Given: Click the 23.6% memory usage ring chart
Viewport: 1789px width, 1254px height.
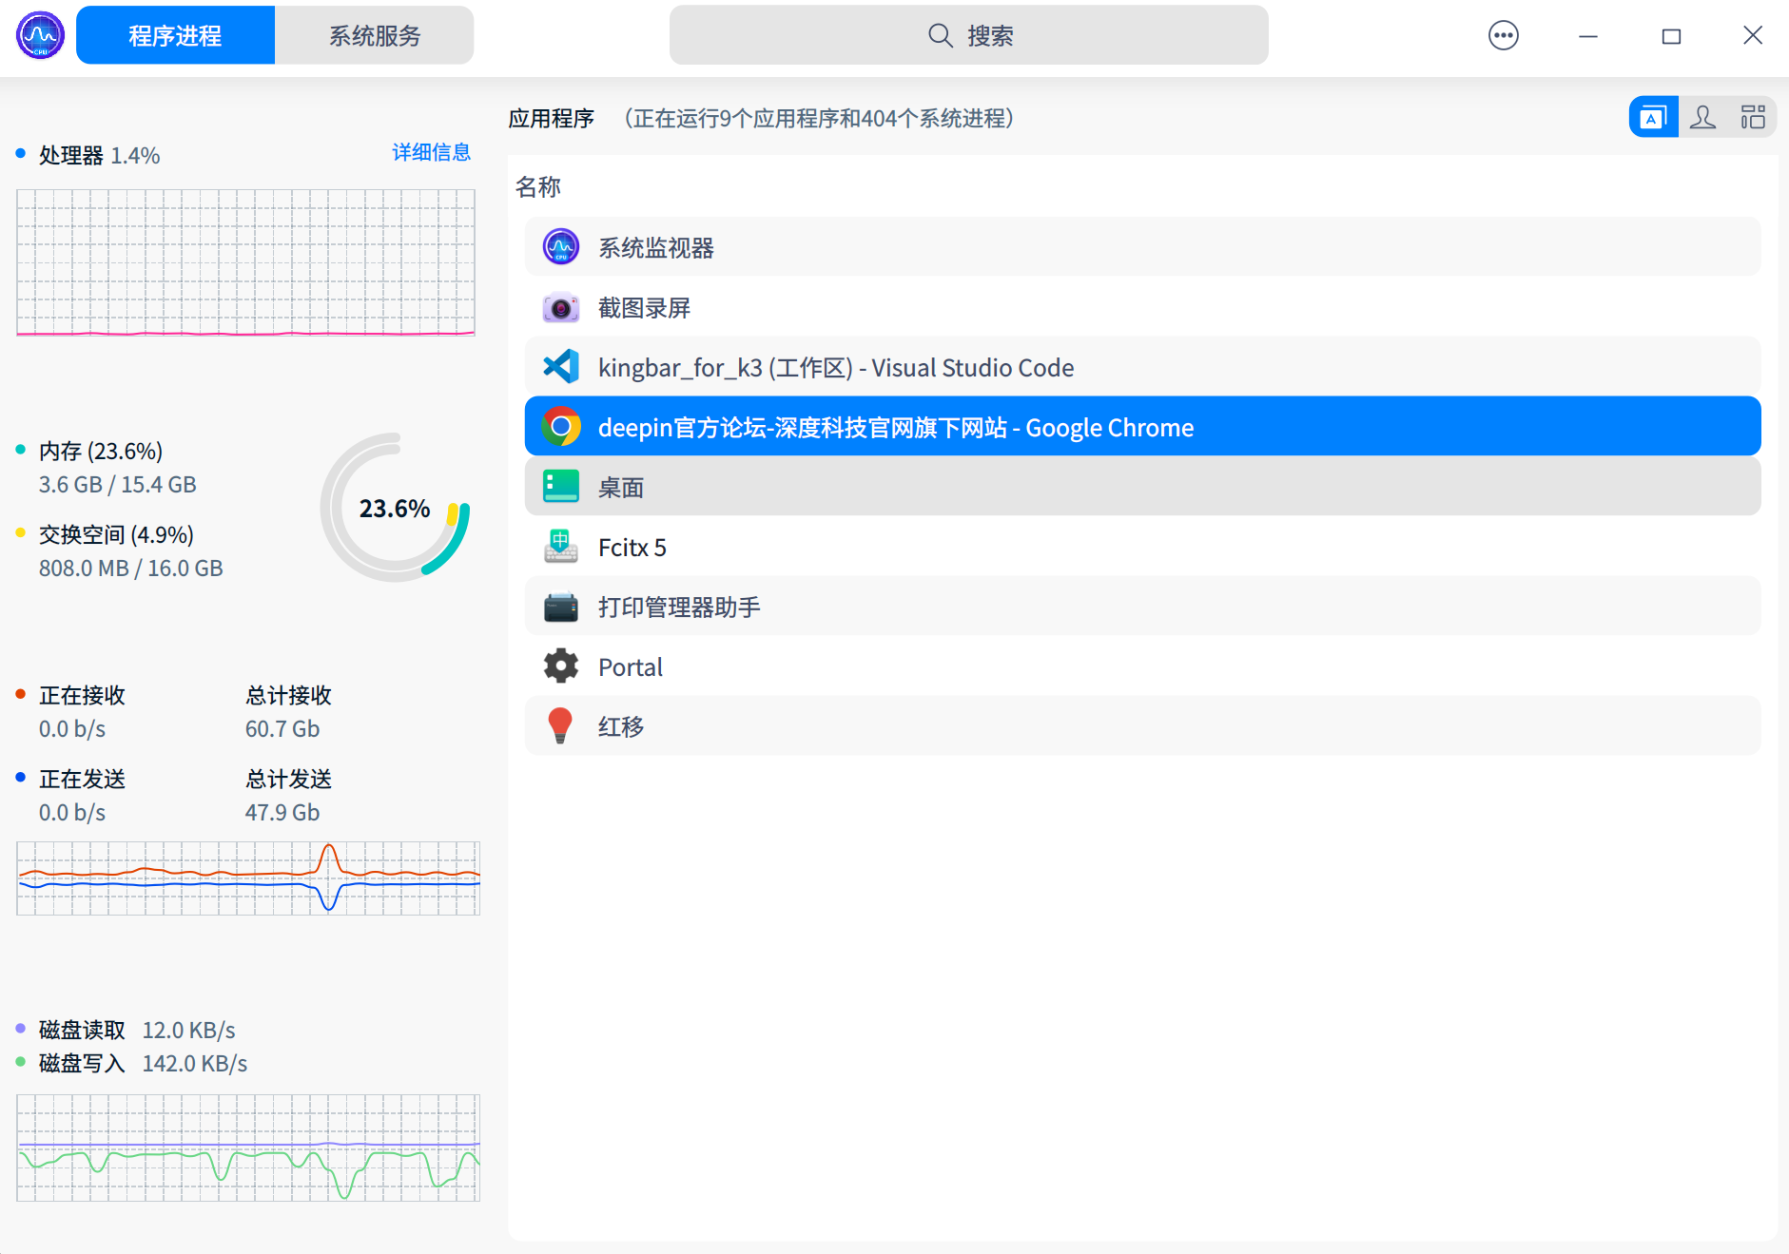Looking at the screenshot, I should [x=394, y=509].
